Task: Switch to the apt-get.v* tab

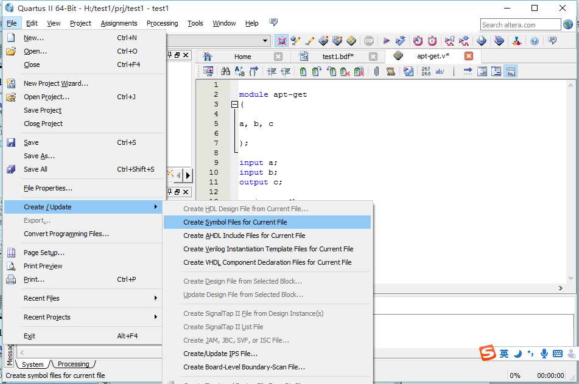Action: point(433,56)
